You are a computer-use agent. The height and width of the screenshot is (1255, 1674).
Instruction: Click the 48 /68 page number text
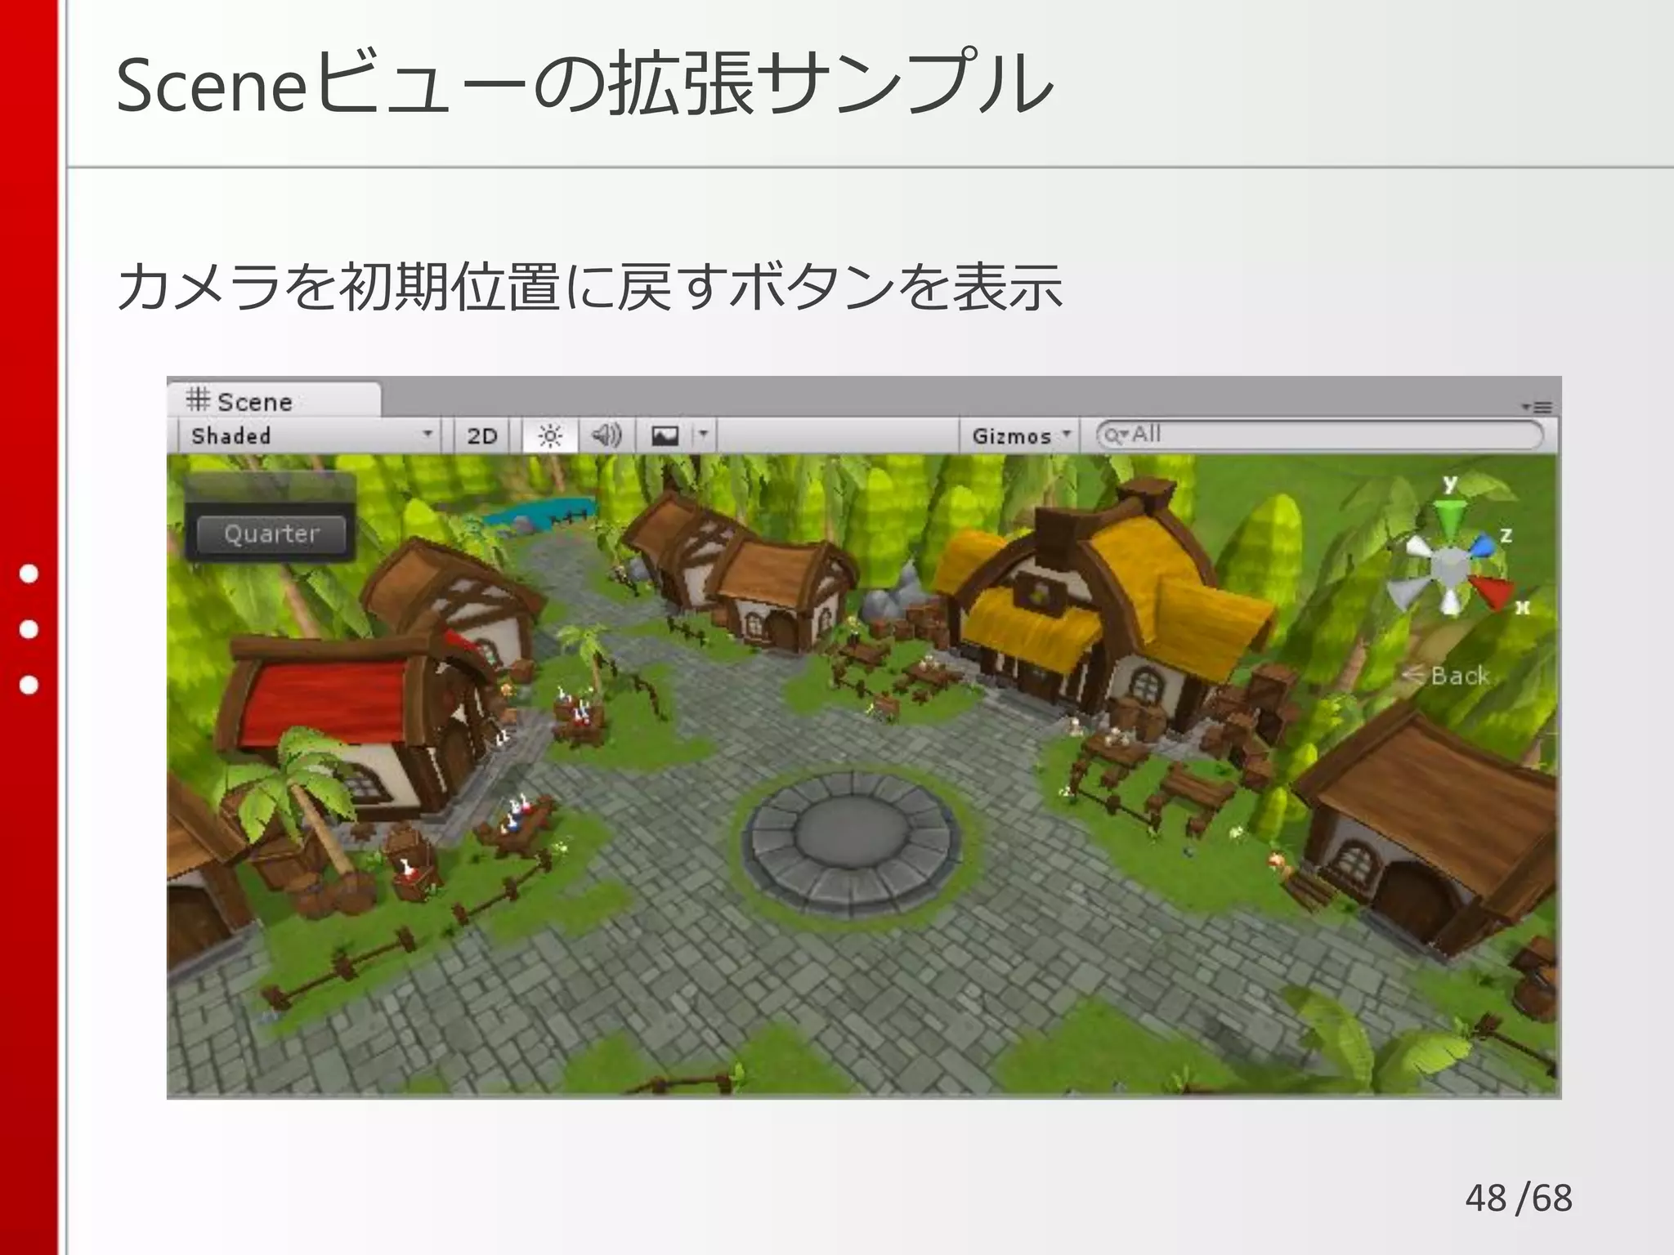click(1519, 1198)
